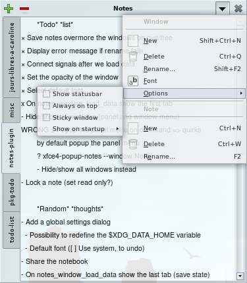
Task: Close the Notes window
Action: [238, 9]
